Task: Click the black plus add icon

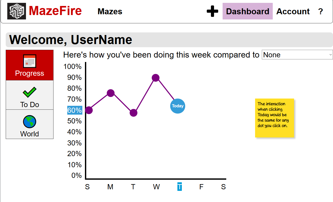Action: click(212, 11)
